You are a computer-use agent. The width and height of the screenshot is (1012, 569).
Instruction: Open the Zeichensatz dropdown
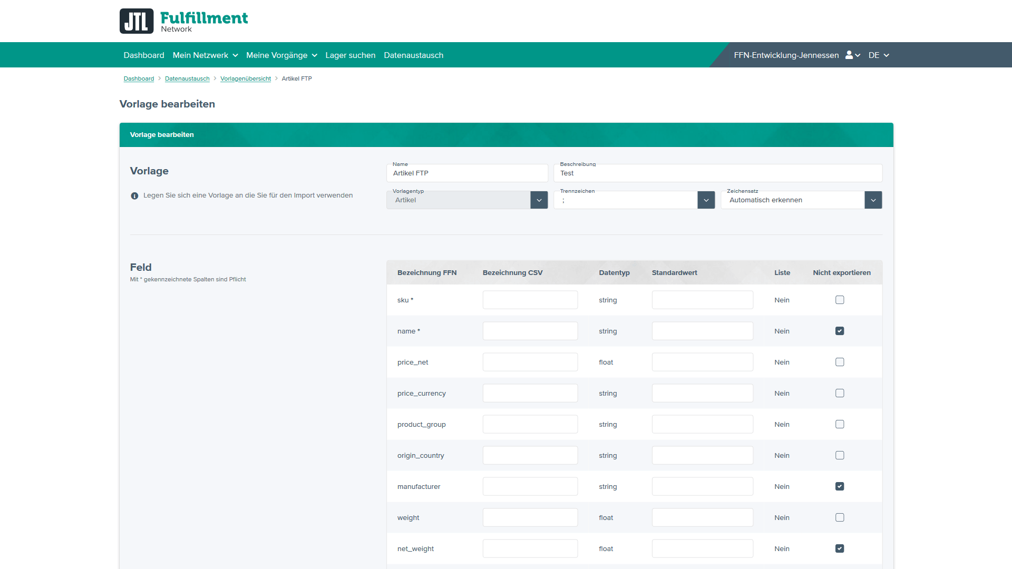click(873, 200)
